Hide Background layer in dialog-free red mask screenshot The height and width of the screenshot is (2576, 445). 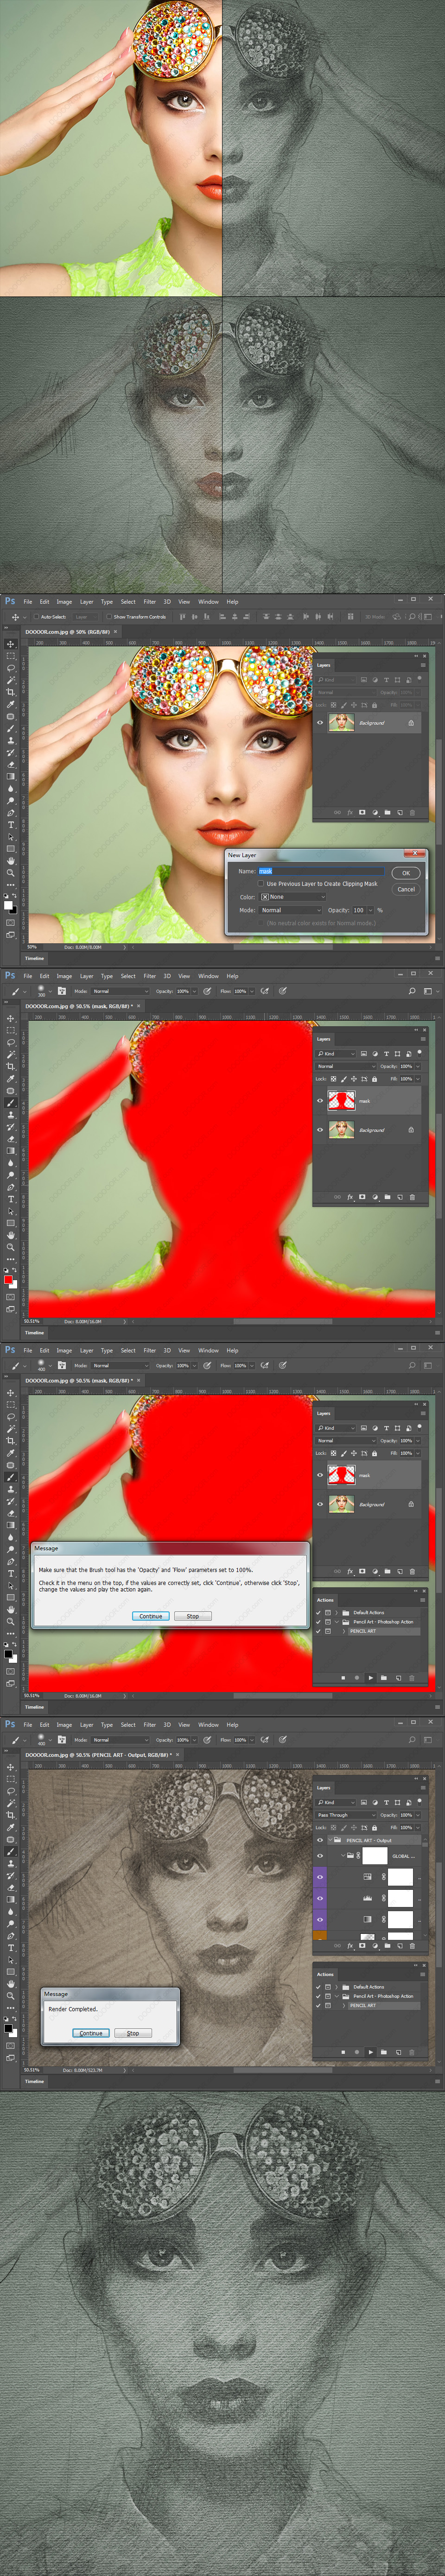[320, 1129]
